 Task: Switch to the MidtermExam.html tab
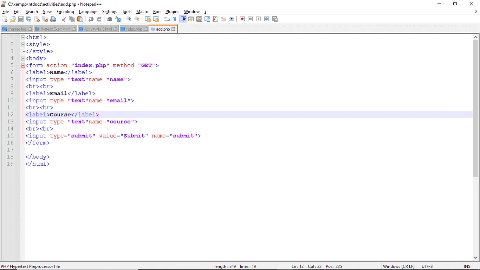click(55, 29)
